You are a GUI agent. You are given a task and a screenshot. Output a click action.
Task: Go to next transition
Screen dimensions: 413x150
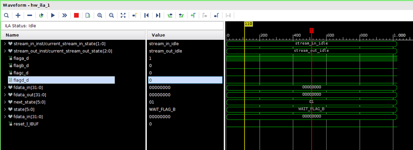[181, 16]
